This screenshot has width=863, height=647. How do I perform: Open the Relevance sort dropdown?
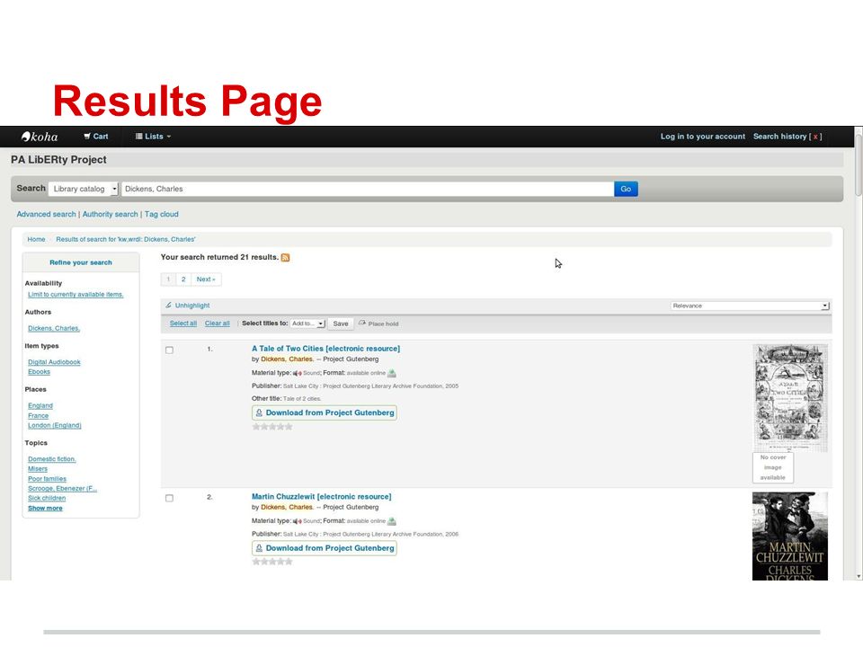750,306
